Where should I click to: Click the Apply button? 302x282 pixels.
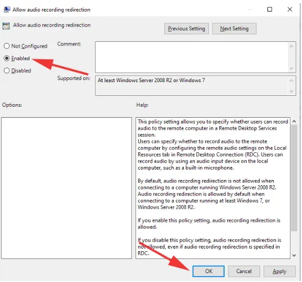coord(279,271)
